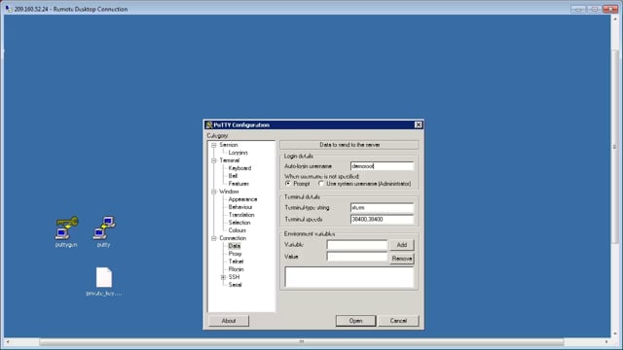Open the Proxy settings

pyautogui.click(x=235, y=254)
